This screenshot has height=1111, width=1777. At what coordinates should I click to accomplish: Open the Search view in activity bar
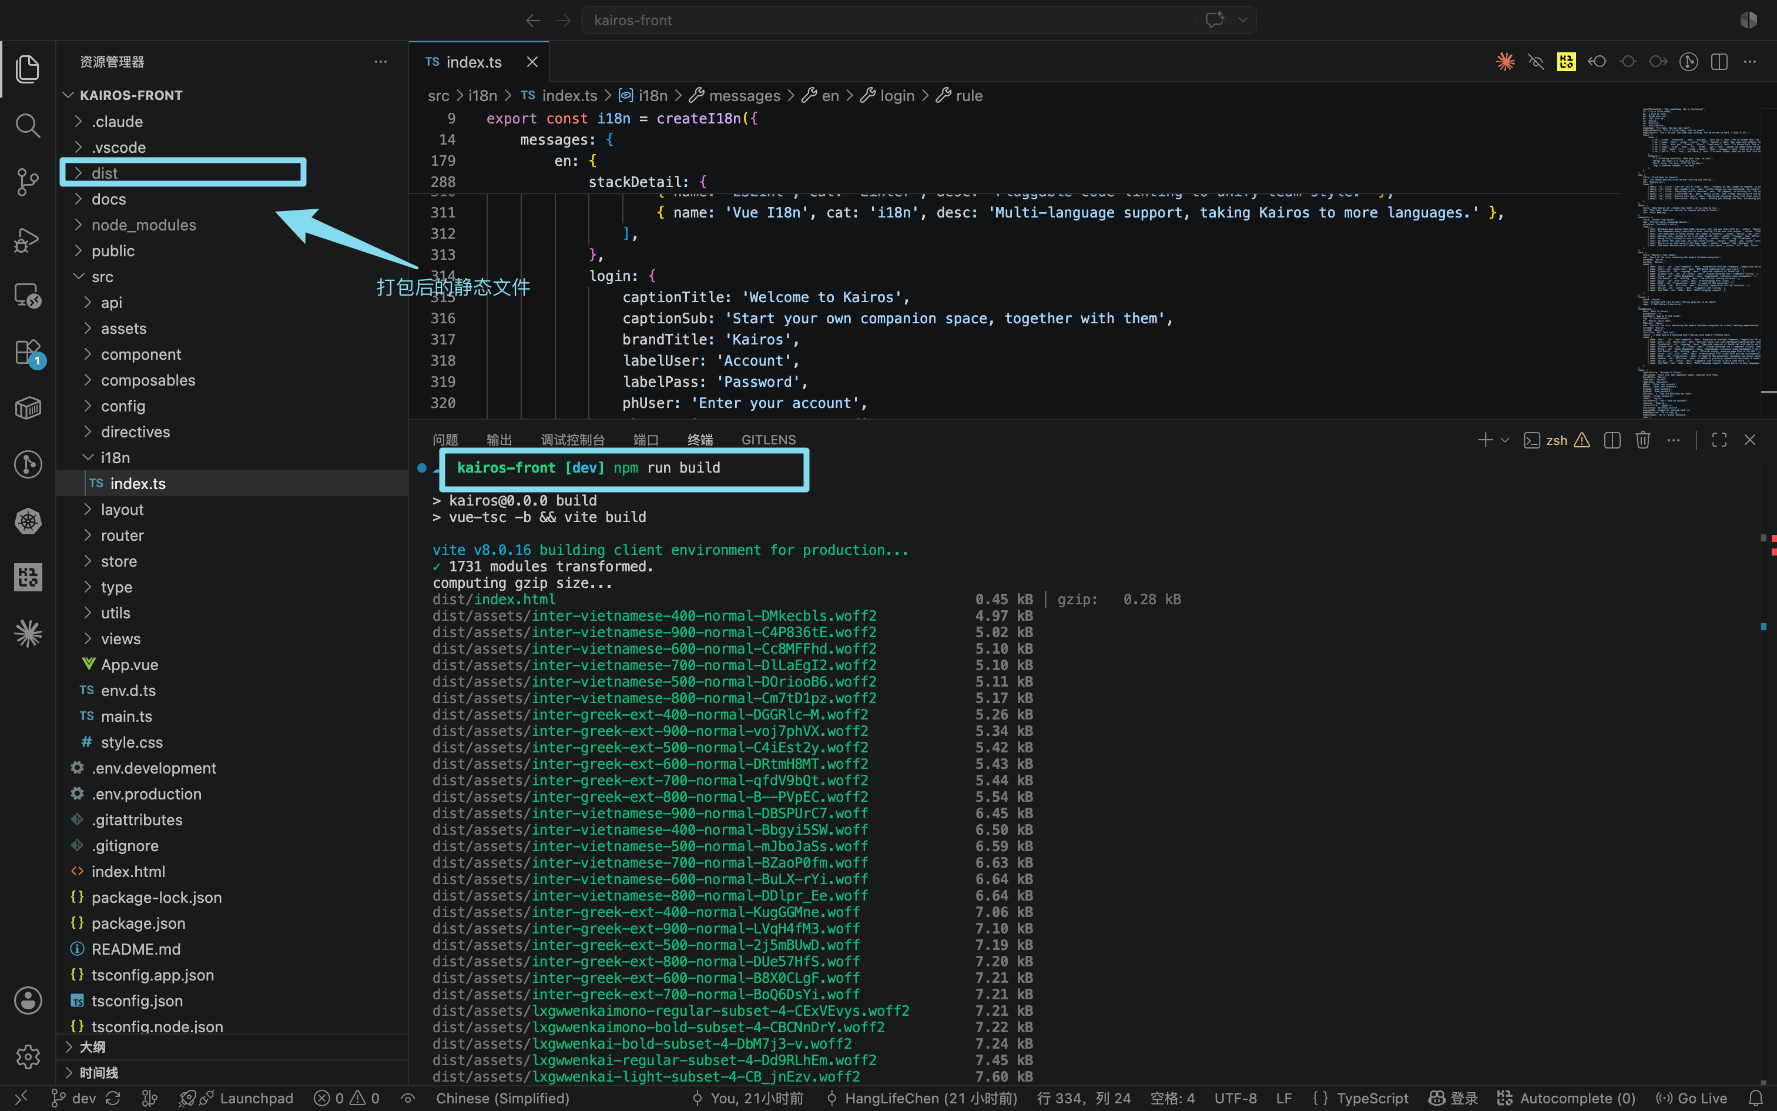(x=28, y=126)
